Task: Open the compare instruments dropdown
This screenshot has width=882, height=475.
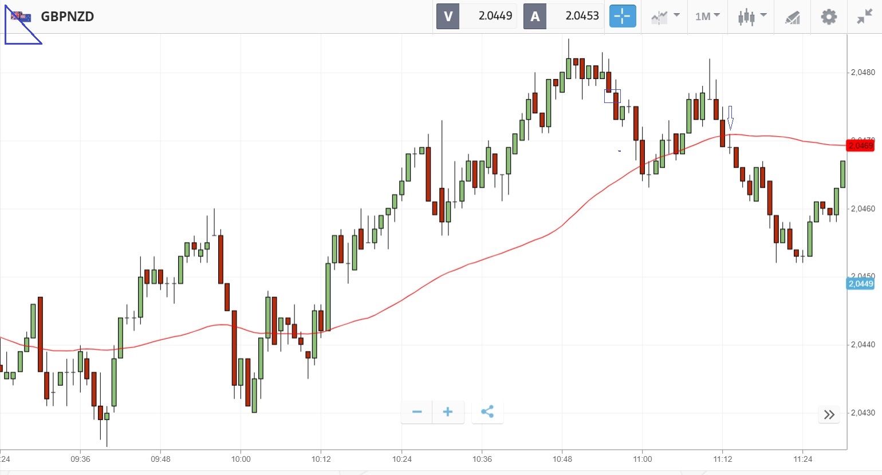Action: click(665, 17)
